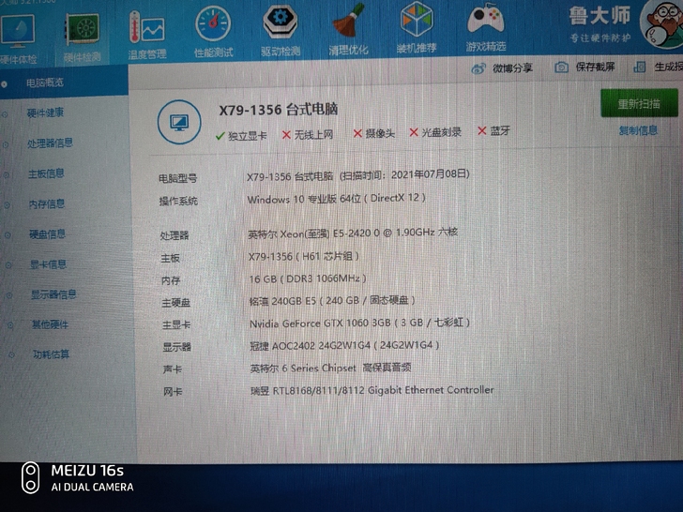Select 电脑概览 in the sidebar

(x=45, y=83)
